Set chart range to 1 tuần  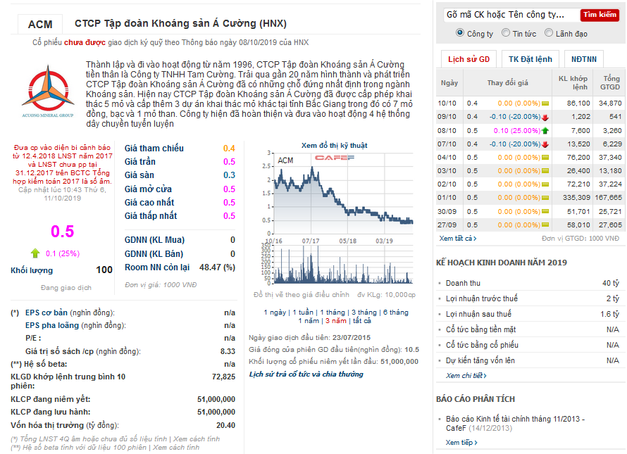click(303, 312)
